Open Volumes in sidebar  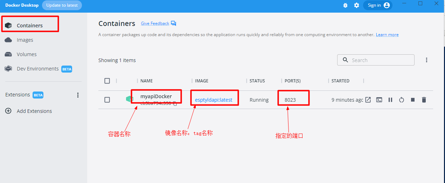tap(27, 54)
